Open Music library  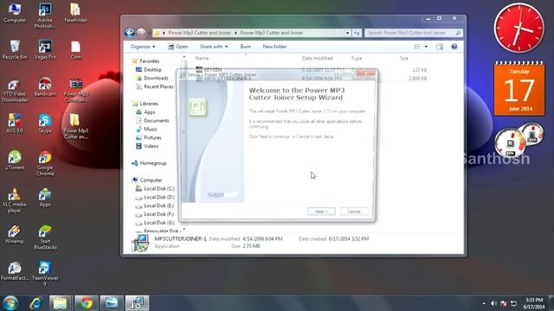[x=146, y=129]
